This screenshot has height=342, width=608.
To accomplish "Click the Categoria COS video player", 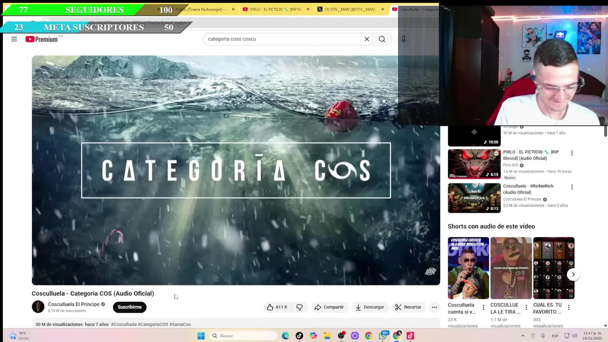I will [x=236, y=170].
